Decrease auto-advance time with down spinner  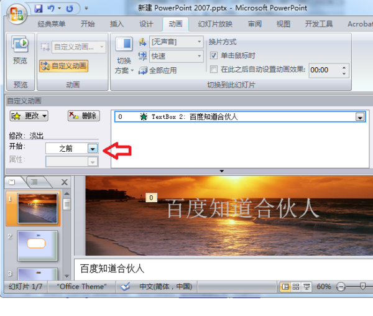coord(344,73)
